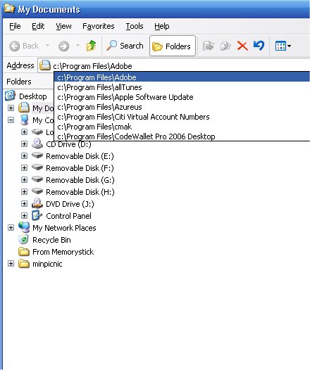Expand My Network Places node
The image size is (310, 370).
click(11, 228)
